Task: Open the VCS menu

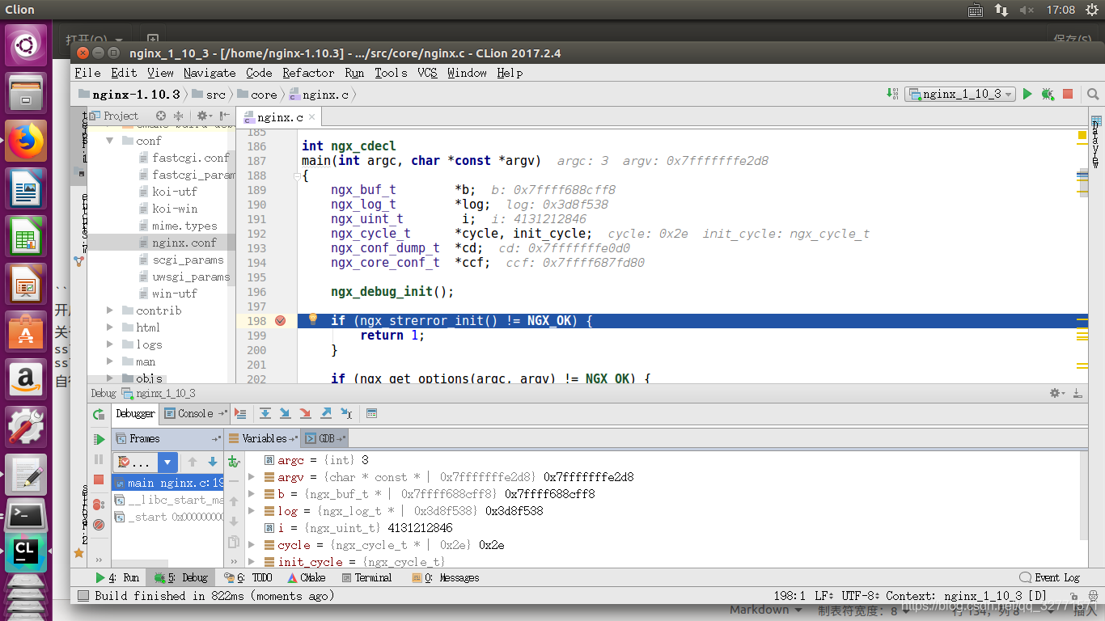Action: (428, 73)
